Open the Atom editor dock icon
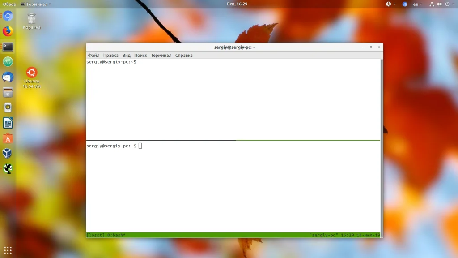 [x=8, y=62]
